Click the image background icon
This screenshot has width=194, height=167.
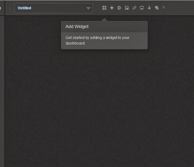(127, 8)
